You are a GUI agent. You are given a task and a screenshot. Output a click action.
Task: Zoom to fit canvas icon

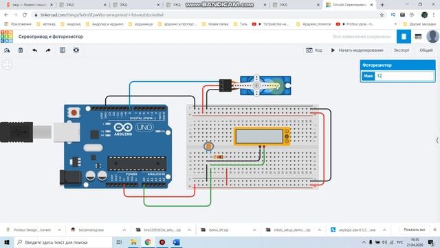pyautogui.click(x=8, y=64)
